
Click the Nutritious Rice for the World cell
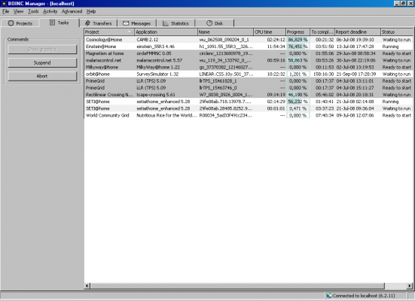coord(166,115)
